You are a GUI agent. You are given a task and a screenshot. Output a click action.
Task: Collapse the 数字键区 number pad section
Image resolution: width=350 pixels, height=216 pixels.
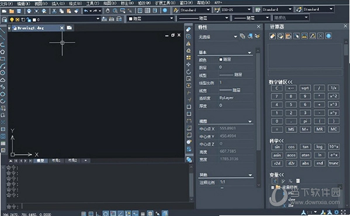click(x=280, y=82)
